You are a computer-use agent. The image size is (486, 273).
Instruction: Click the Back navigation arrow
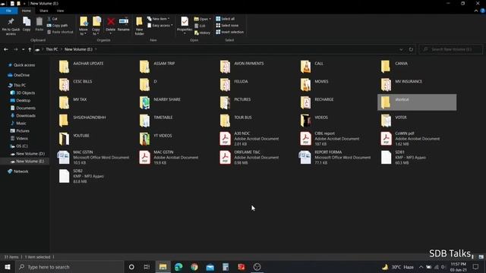[6, 49]
